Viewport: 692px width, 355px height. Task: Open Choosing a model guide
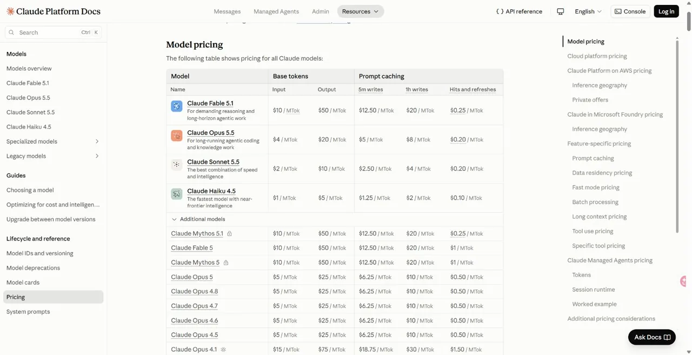tap(30, 190)
